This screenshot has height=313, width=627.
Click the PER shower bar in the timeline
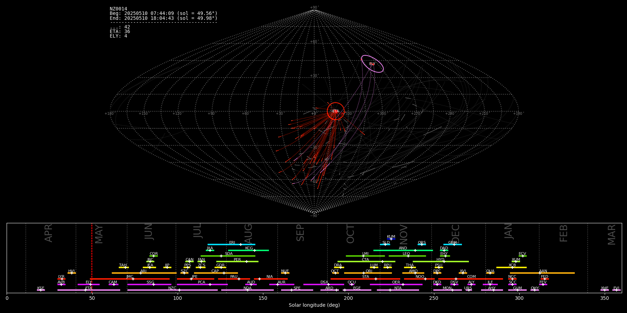(x=237, y=262)
